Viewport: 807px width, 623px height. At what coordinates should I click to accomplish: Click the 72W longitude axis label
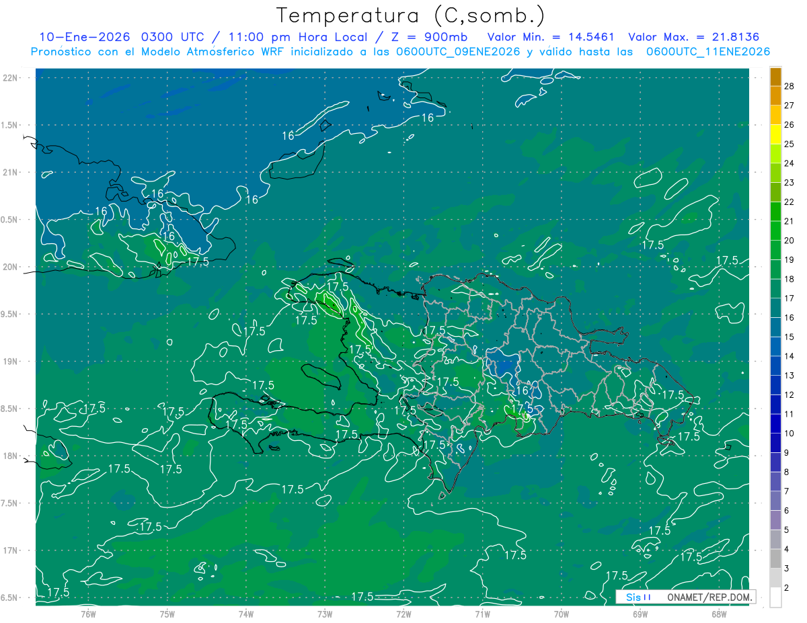coord(403,614)
